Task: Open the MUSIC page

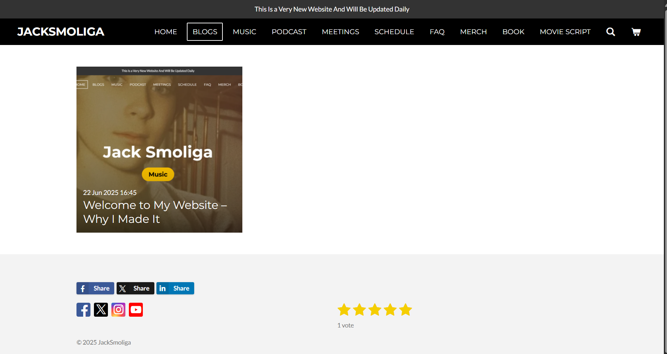Action: (244, 32)
